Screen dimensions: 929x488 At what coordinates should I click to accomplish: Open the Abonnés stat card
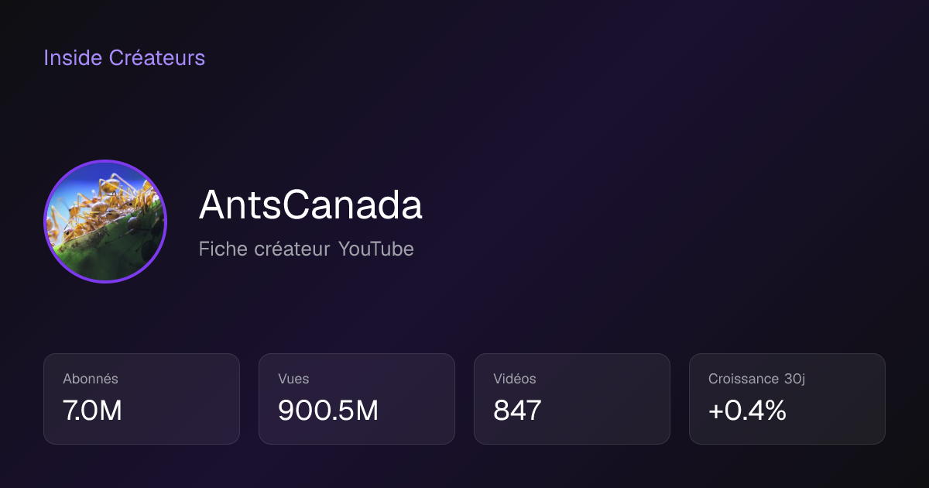[x=142, y=399]
